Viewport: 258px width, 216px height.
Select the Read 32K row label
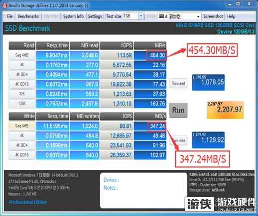coord(22,94)
